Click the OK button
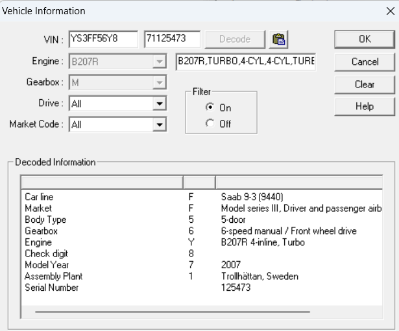Image resolution: width=399 pixels, height=331 pixels. (365, 39)
